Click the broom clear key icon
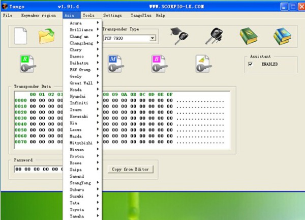305x220 pixels. tap(203, 64)
